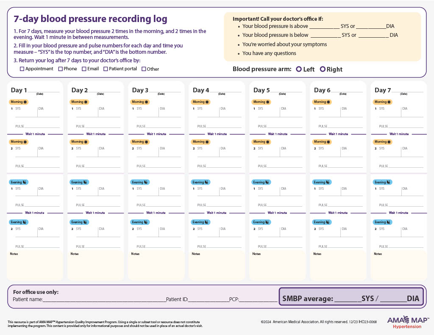
Task: Choose Left blood pressure arm radio
Action: 299,69
